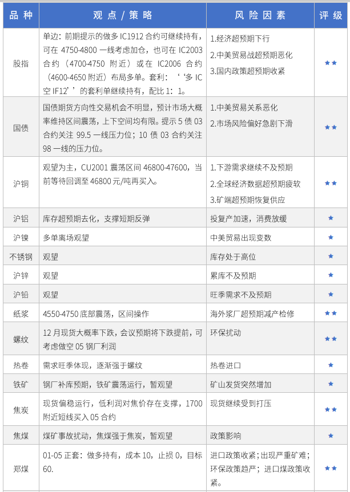This screenshot has width=350, height=492.
Task: Click risk text 旺季需求不及预期
Action: pos(241,295)
